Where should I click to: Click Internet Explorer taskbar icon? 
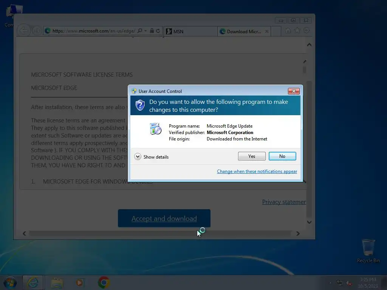pyautogui.click(x=33, y=282)
